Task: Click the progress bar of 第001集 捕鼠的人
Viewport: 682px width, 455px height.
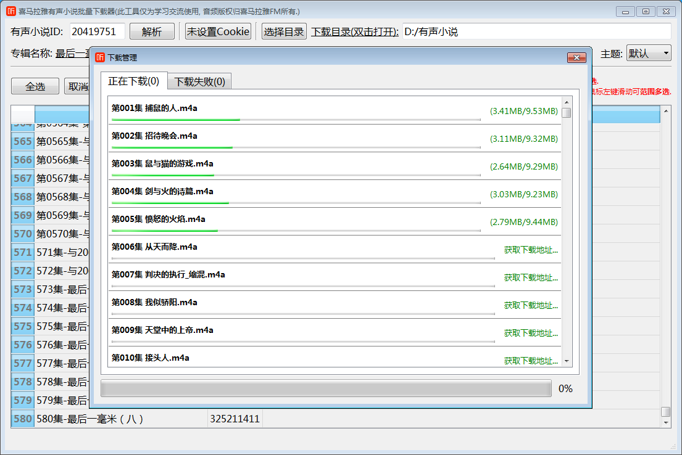Action: [296, 120]
